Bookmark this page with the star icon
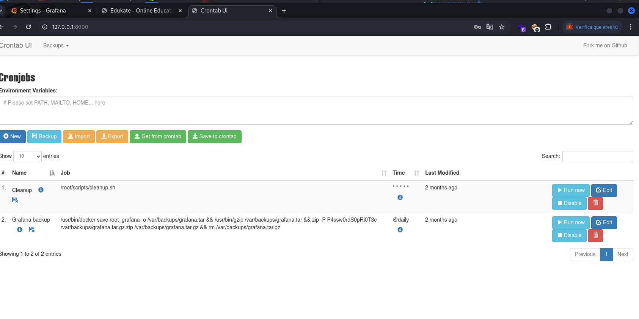Image resolution: width=639 pixels, height=319 pixels. [502, 27]
